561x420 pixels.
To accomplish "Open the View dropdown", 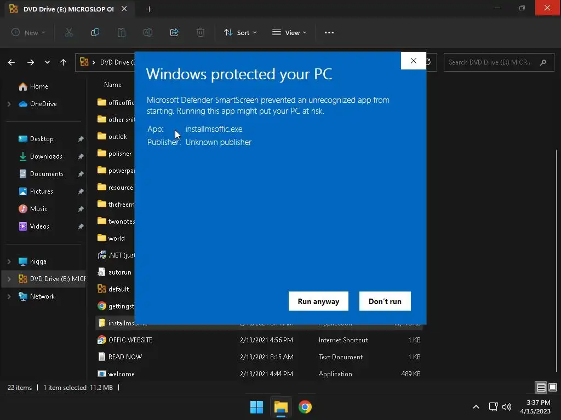I will (x=289, y=32).
